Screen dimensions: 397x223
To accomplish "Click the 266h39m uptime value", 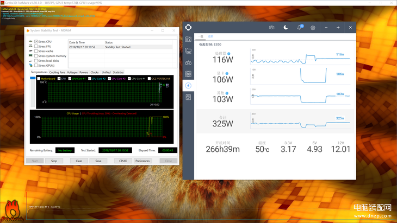I will pyautogui.click(x=223, y=149).
